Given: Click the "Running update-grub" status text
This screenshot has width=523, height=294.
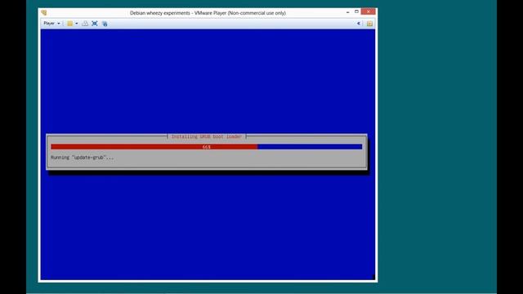Looking at the screenshot, I should click(x=82, y=158).
